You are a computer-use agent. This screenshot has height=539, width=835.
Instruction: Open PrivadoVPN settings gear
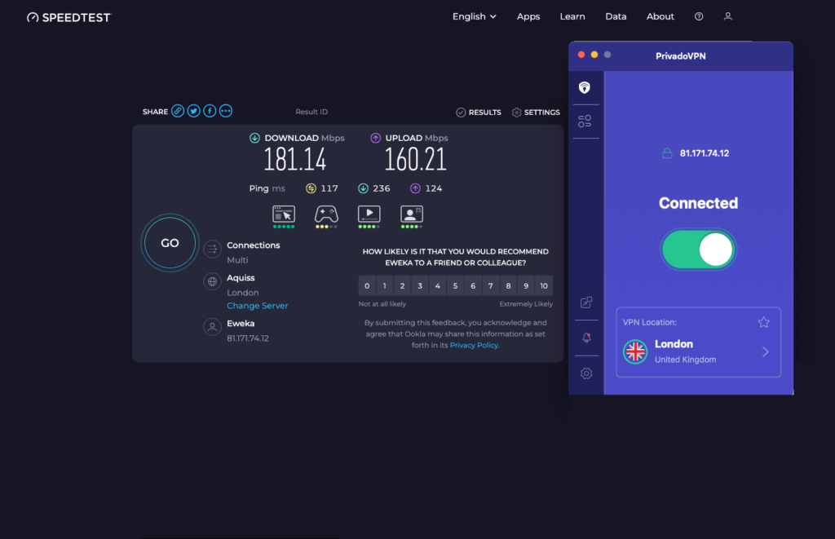(586, 373)
